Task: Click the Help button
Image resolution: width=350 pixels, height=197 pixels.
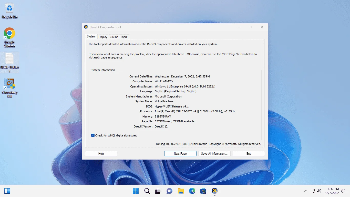Action: point(101,154)
